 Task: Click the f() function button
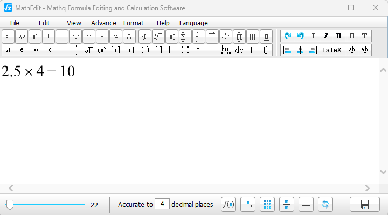click(x=228, y=204)
